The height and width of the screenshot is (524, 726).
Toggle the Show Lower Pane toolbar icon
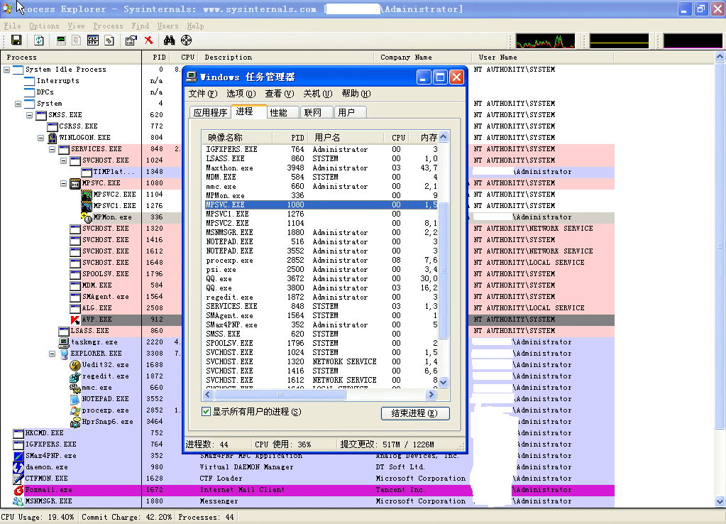click(x=92, y=40)
